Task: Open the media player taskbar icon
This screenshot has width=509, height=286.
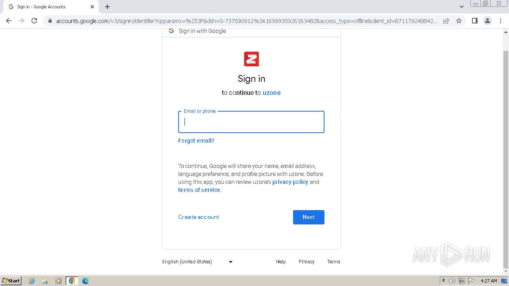Action: 58,281
